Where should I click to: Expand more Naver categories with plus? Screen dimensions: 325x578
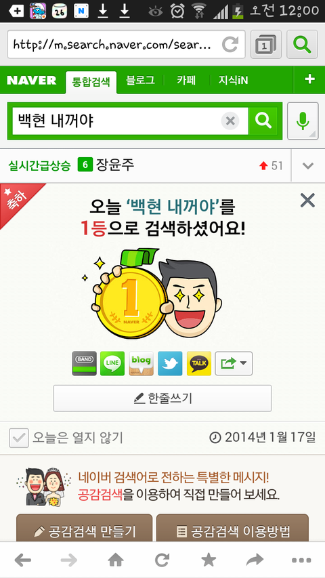(309, 79)
